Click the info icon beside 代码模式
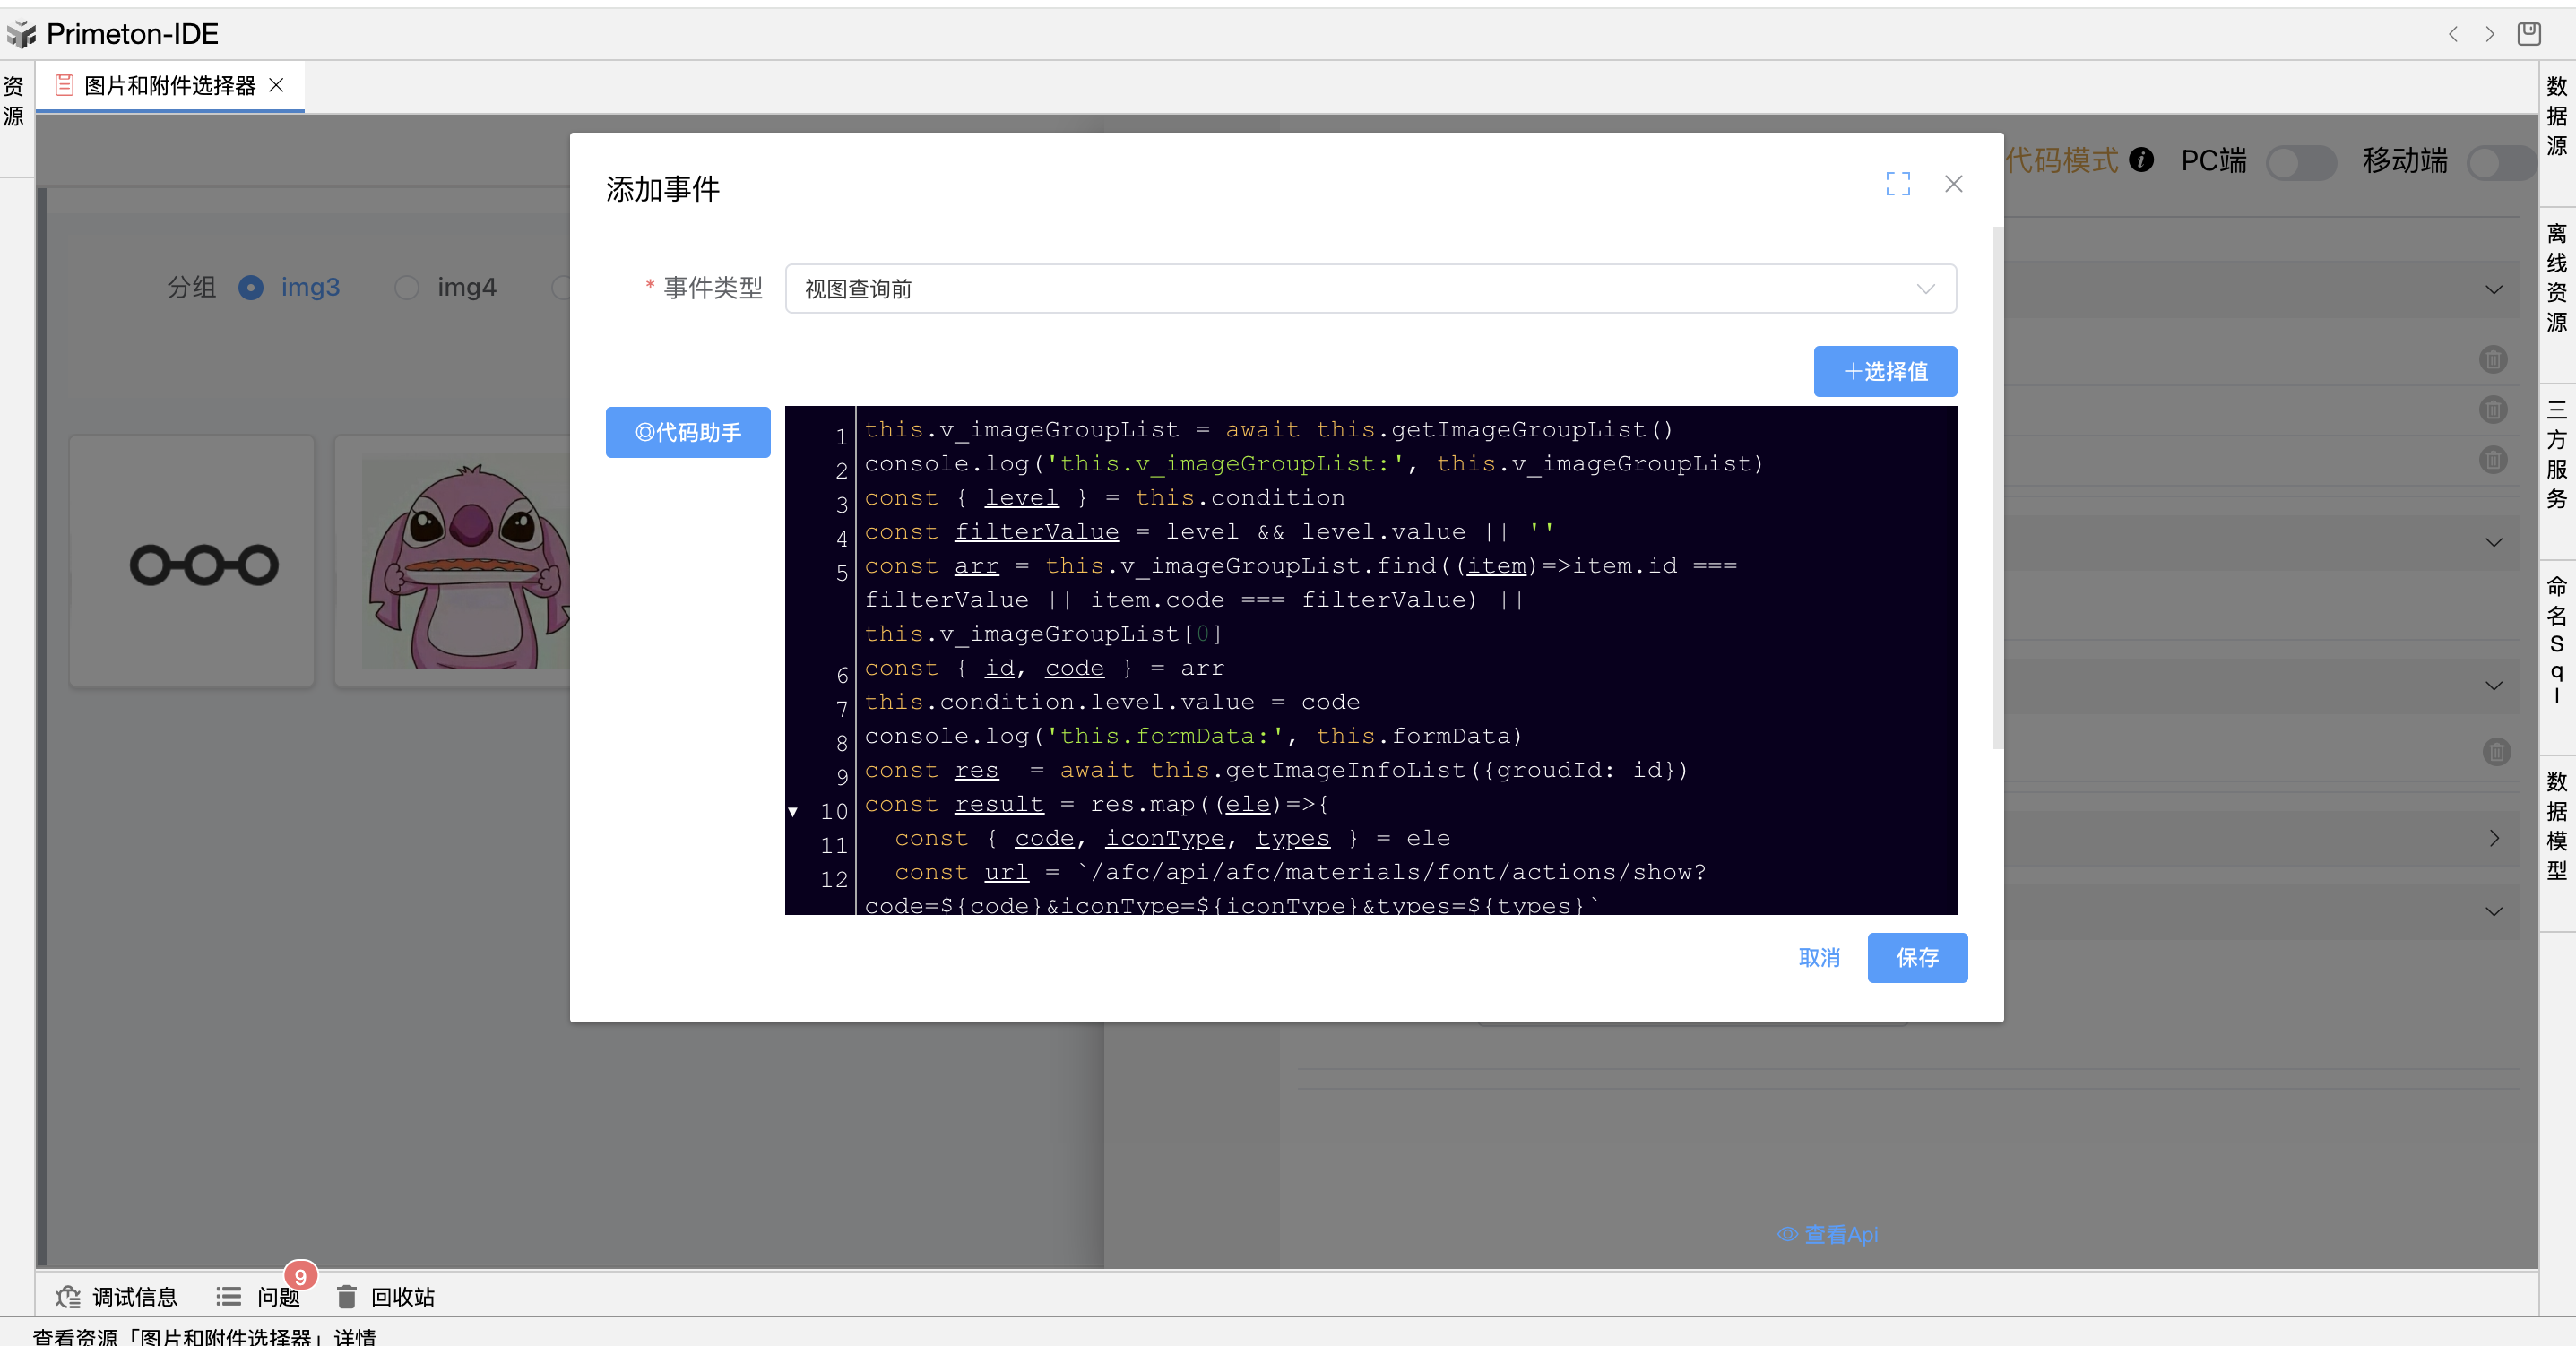The image size is (2576, 1346). tap(2141, 160)
